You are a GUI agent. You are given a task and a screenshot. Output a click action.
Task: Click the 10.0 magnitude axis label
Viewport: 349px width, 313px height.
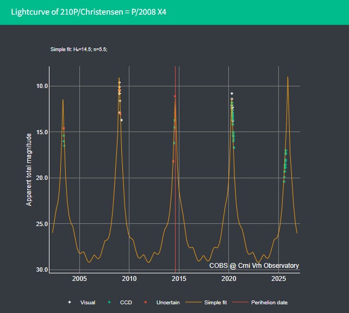click(x=42, y=86)
